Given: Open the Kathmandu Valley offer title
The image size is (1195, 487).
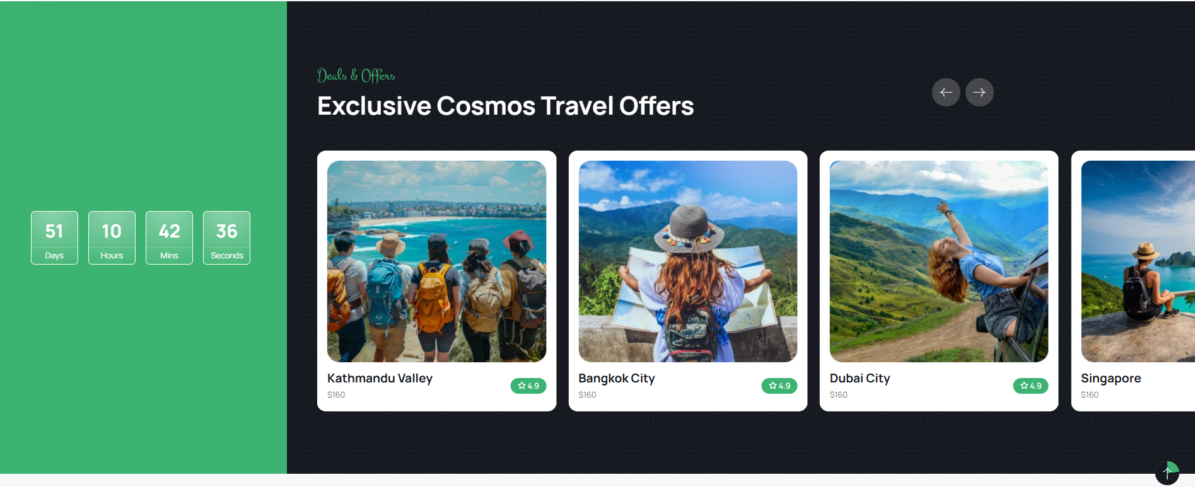Looking at the screenshot, I should (x=380, y=378).
